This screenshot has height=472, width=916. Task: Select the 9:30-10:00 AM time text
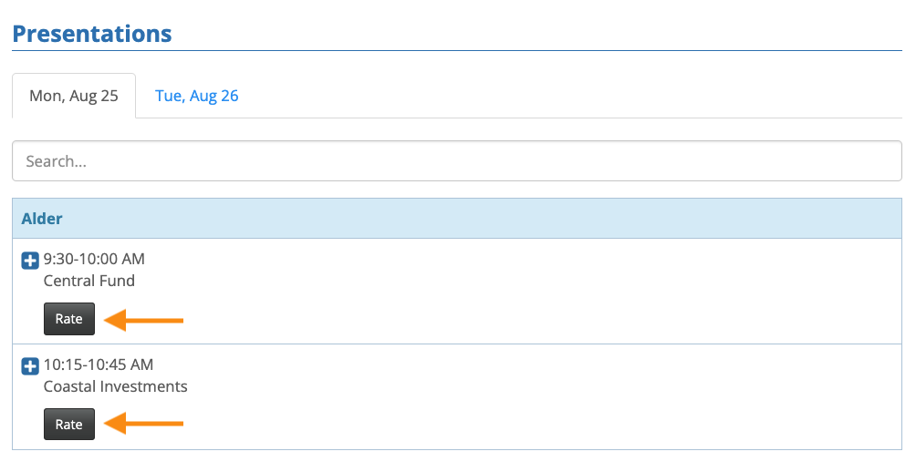(94, 260)
